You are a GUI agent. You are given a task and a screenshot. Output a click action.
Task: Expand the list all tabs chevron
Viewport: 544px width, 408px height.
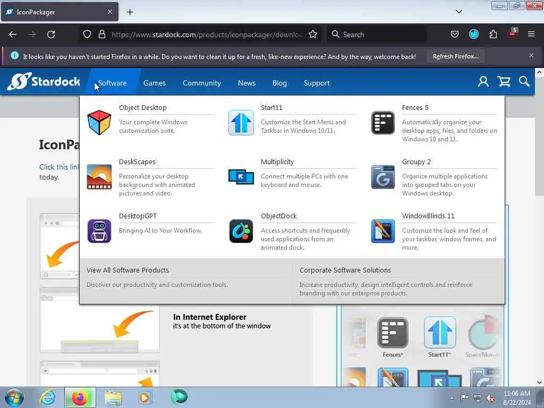[458, 12]
